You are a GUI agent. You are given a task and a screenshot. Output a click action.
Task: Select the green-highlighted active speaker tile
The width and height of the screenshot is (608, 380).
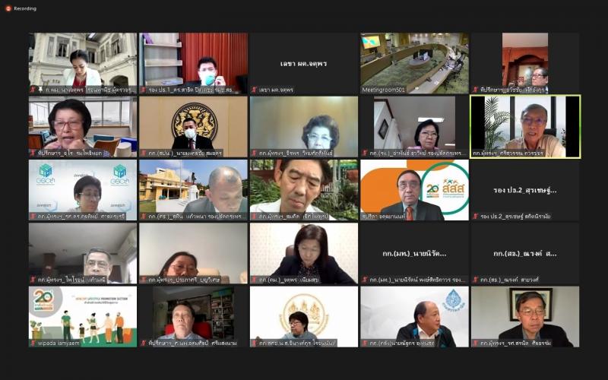click(x=525, y=127)
